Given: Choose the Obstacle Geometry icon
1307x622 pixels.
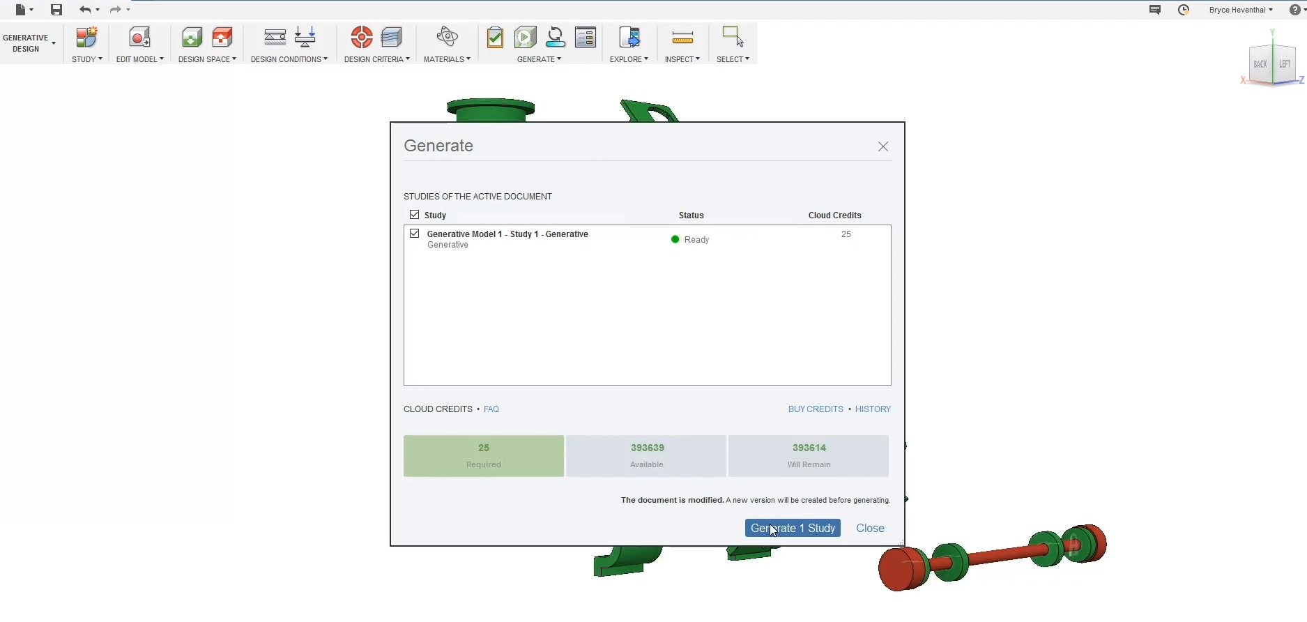Looking at the screenshot, I should 222,38.
